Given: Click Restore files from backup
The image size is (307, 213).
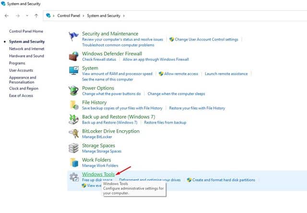Looking at the screenshot, I should pos(165,123).
